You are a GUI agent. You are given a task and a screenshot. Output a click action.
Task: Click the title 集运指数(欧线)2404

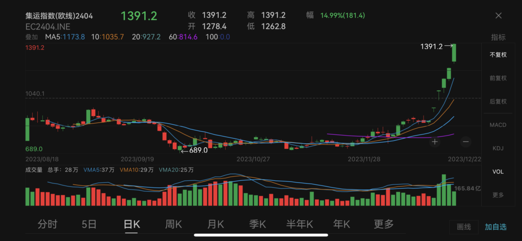click(x=60, y=16)
